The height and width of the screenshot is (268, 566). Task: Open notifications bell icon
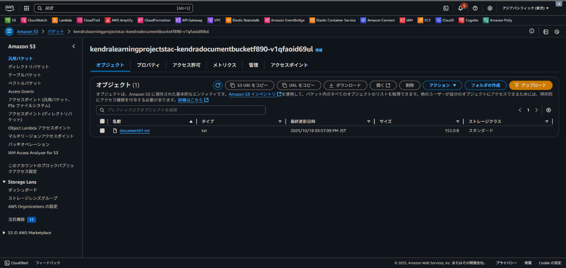tap(460, 8)
